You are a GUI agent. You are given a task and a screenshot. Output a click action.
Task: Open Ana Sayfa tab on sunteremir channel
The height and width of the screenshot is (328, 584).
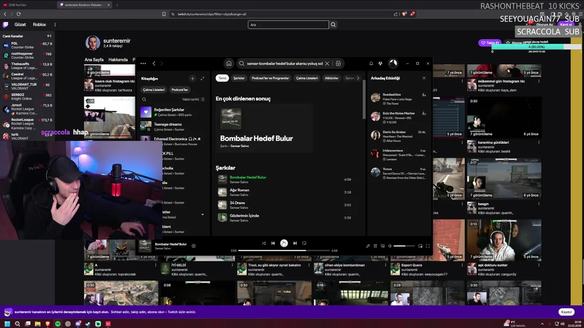coord(94,60)
